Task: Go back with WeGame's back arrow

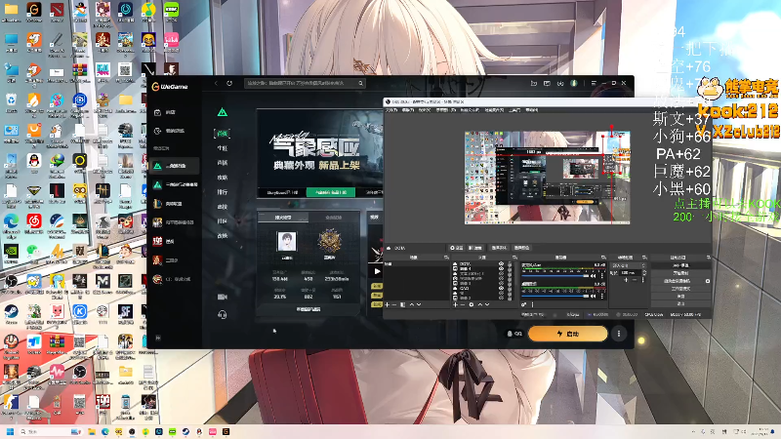Action: point(216,83)
